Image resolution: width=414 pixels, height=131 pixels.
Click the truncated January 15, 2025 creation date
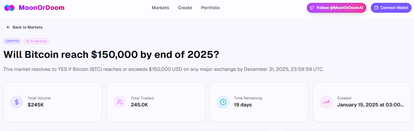point(370,105)
